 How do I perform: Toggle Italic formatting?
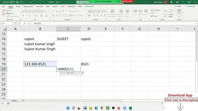(x=27, y=15)
